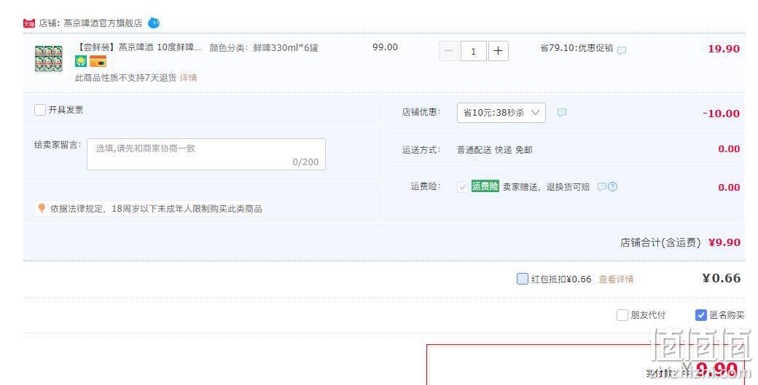Click store name 燕京啤酒官方旗舰店
This screenshot has height=385, width=758.
click(x=103, y=23)
